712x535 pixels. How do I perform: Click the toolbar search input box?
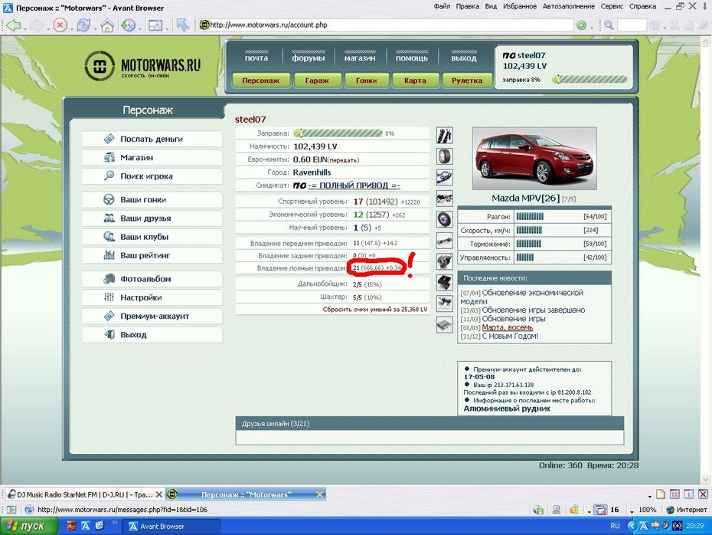(632, 25)
